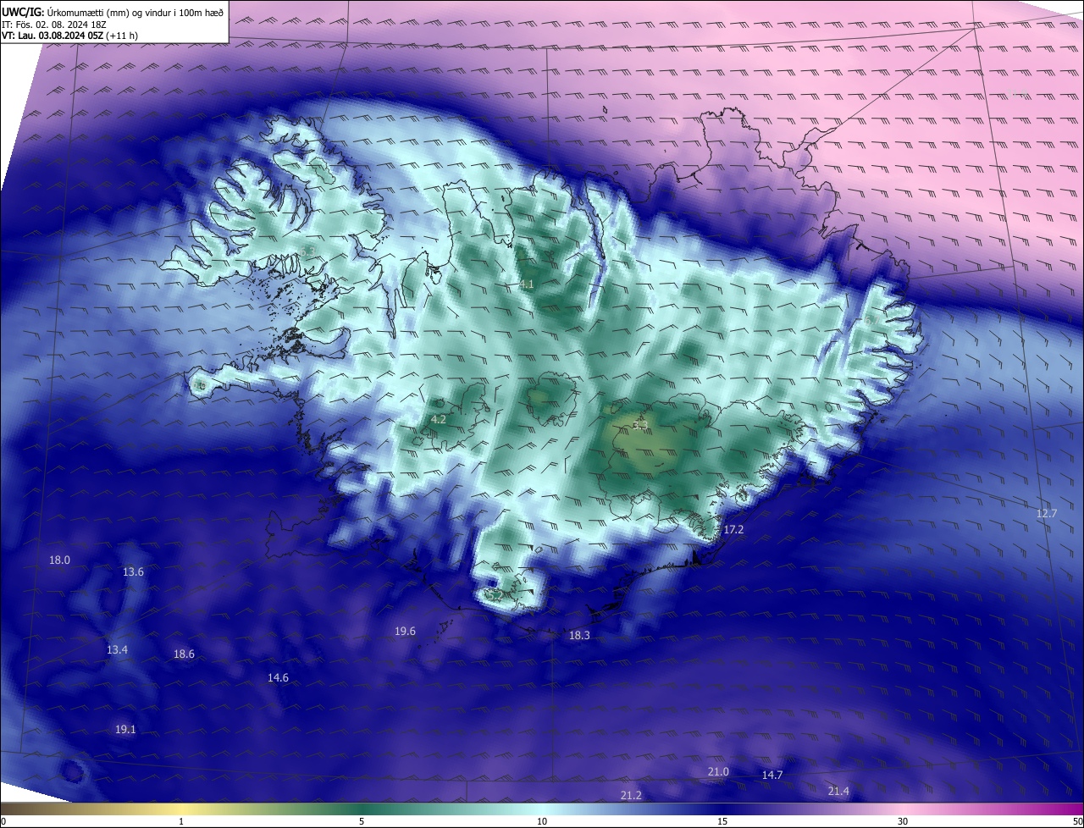Viewport: 1084px width, 828px height.
Task: Click the 13.4 value label
Action: click(x=117, y=649)
